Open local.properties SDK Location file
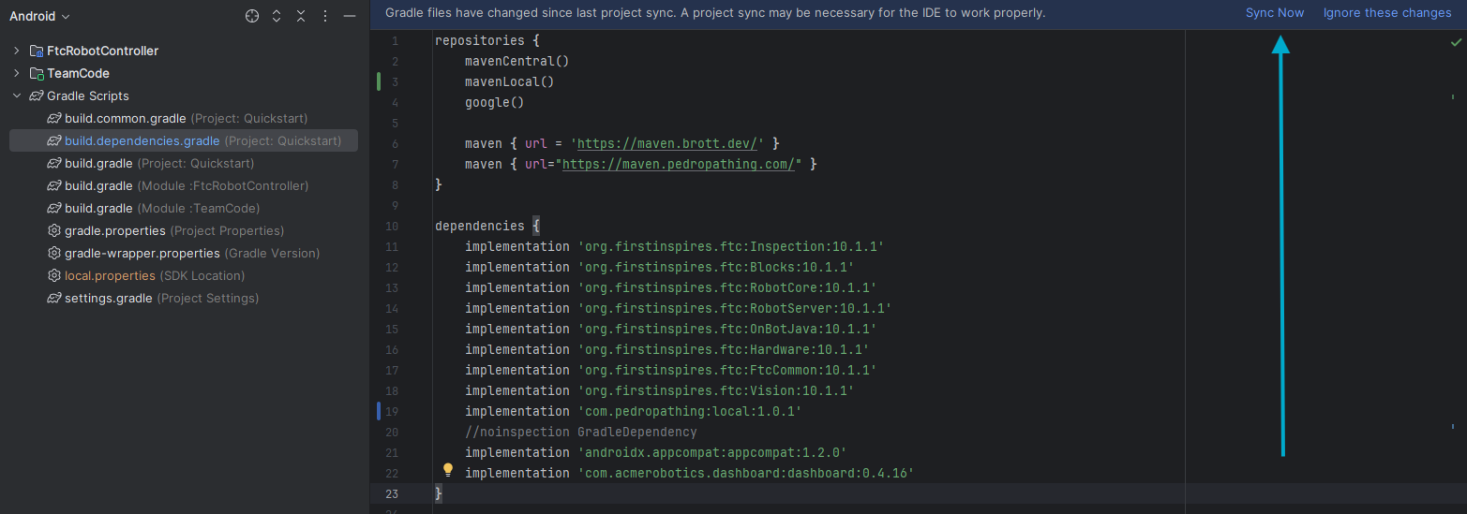The width and height of the screenshot is (1467, 514). click(110, 275)
